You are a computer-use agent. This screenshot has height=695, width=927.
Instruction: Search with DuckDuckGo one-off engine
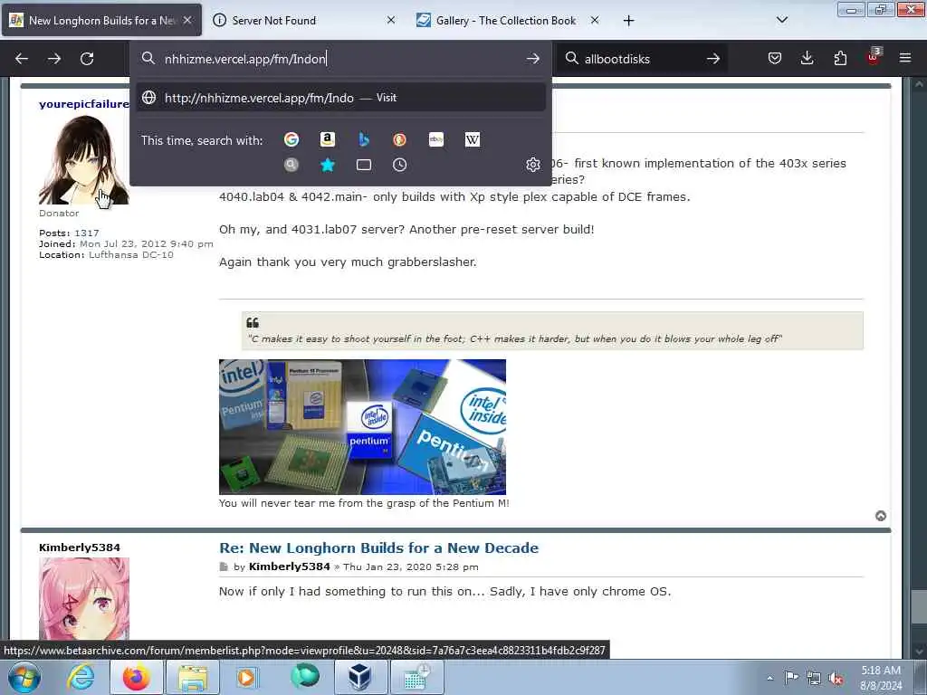click(399, 139)
